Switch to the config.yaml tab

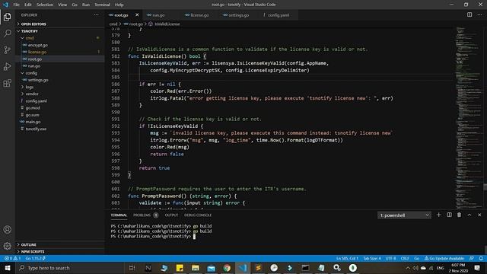tap(278, 15)
